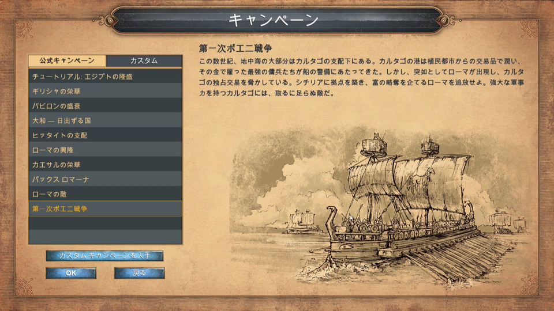Go back with the 戻る button
Image resolution: width=554 pixels, height=311 pixels.
click(139, 273)
